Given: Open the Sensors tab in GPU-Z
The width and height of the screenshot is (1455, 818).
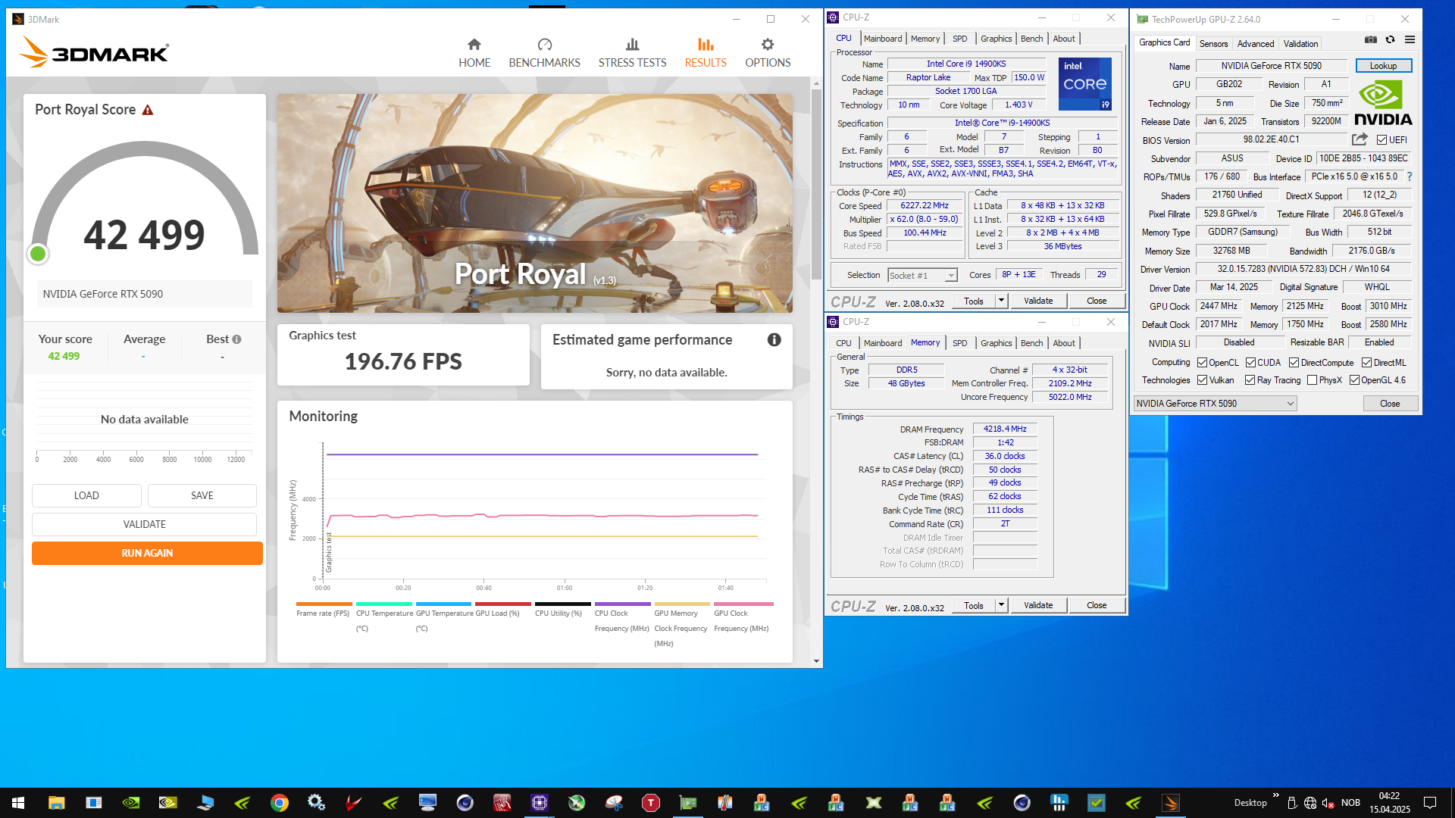Looking at the screenshot, I should [x=1213, y=44].
